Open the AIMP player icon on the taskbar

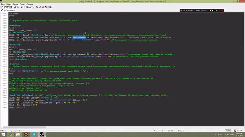26,134
